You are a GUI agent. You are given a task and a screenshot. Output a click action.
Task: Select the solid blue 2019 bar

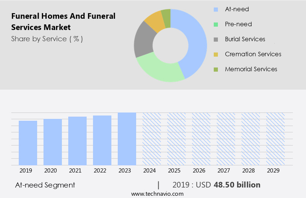[28, 142]
